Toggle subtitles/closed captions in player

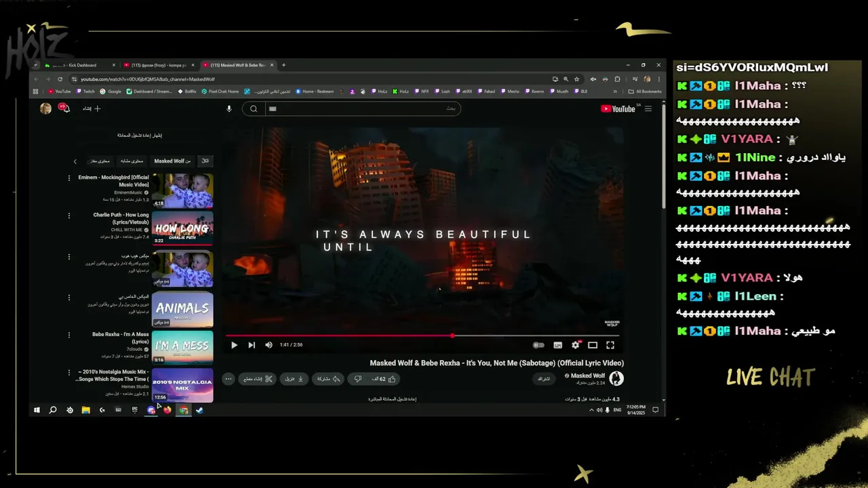[557, 345]
